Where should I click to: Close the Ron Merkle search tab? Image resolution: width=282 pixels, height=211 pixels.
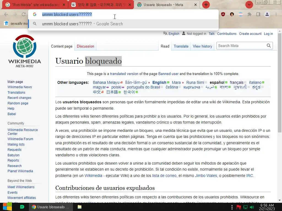tap(64, 5)
